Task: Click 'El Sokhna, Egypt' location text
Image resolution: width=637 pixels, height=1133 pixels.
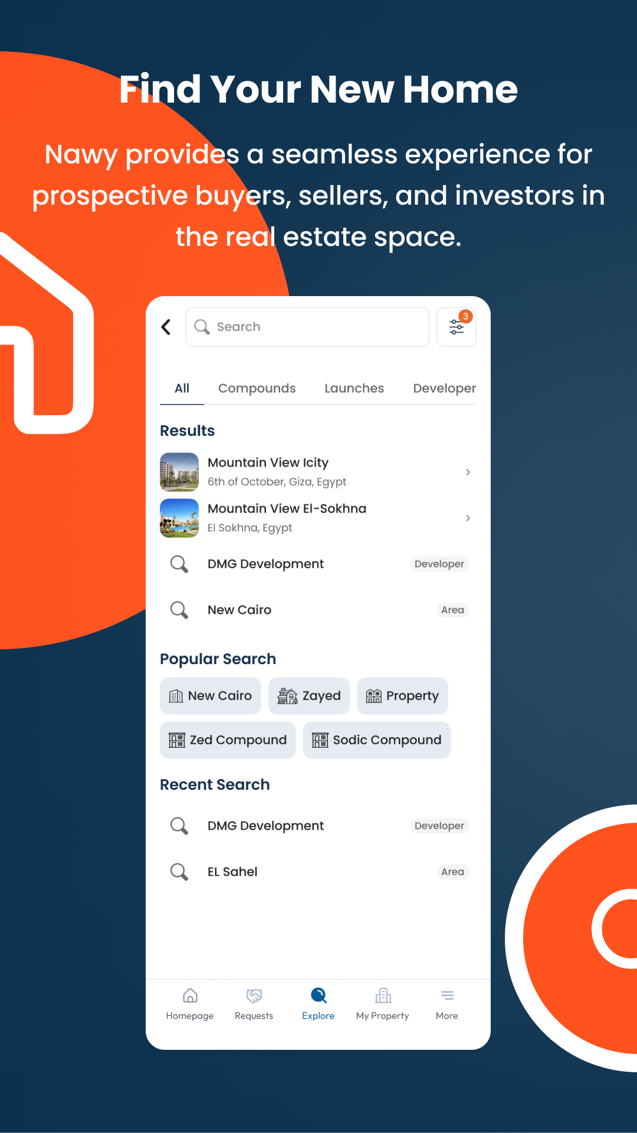Action: pyautogui.click(x=249, y=528)
